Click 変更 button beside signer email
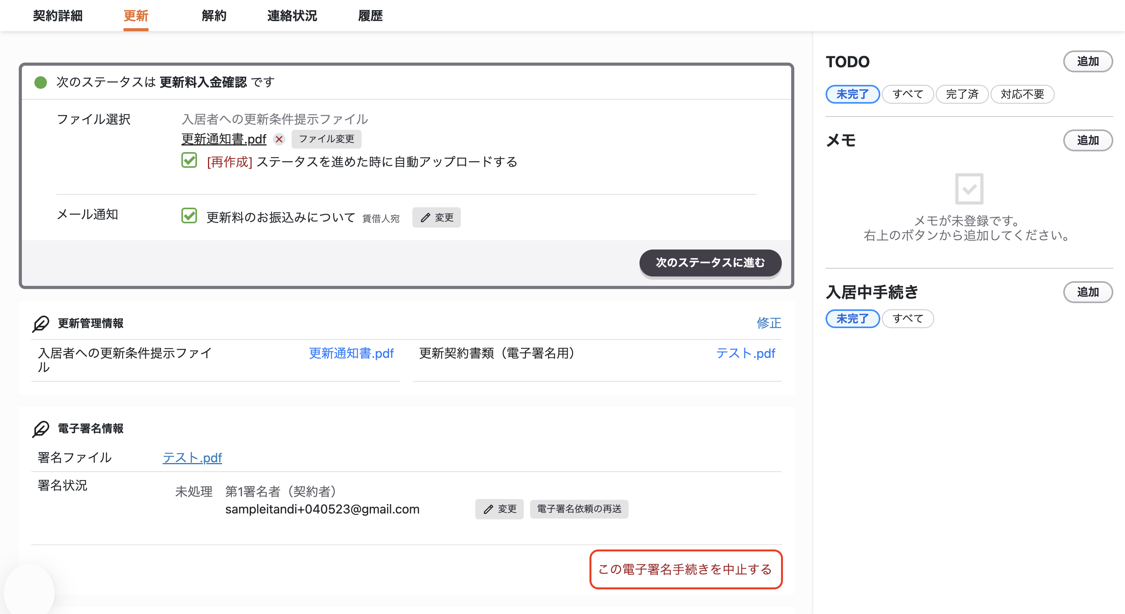Viewport: 1125px width, 614px height. coord(499,509)
